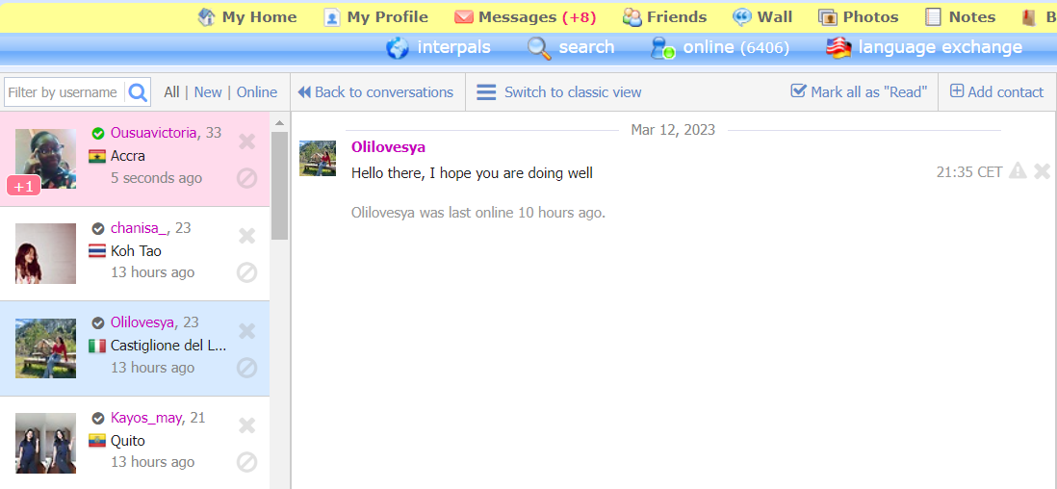Click the Thailand flag beside Koh Tao
Viewport: 1057px width, 489px height.
pyautogui.click(x=97, y=251)
